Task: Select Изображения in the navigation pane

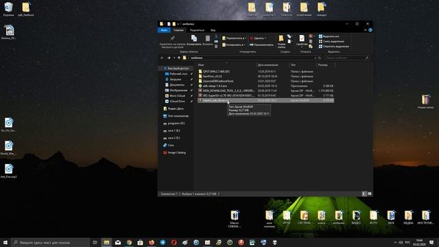Action: click(x=178, y=90)
